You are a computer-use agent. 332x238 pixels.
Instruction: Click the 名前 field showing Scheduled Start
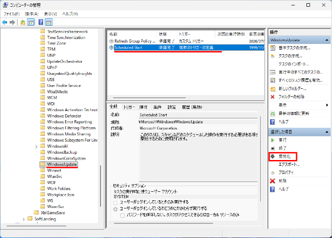tap(198, 115)
